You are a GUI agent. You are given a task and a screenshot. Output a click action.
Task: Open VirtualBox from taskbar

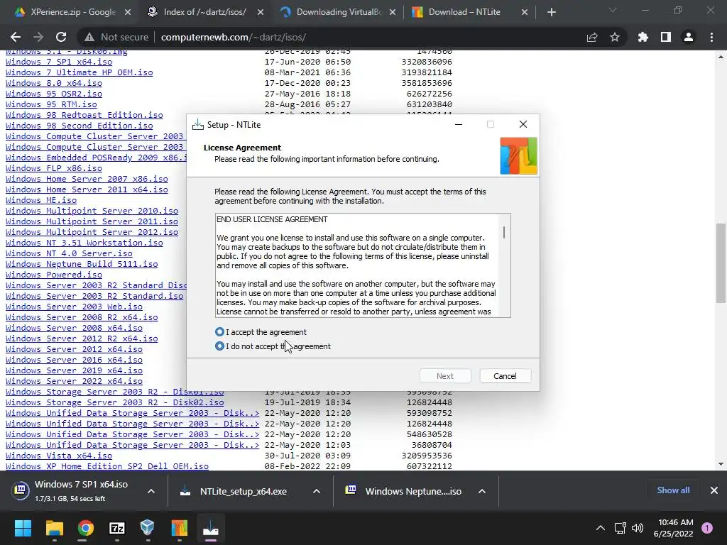(x=148, y=528)
